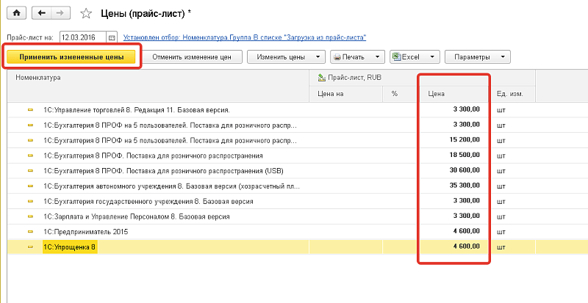Click the price 30 600,00
Screen dimensions: 588x303
pos(465,170)
